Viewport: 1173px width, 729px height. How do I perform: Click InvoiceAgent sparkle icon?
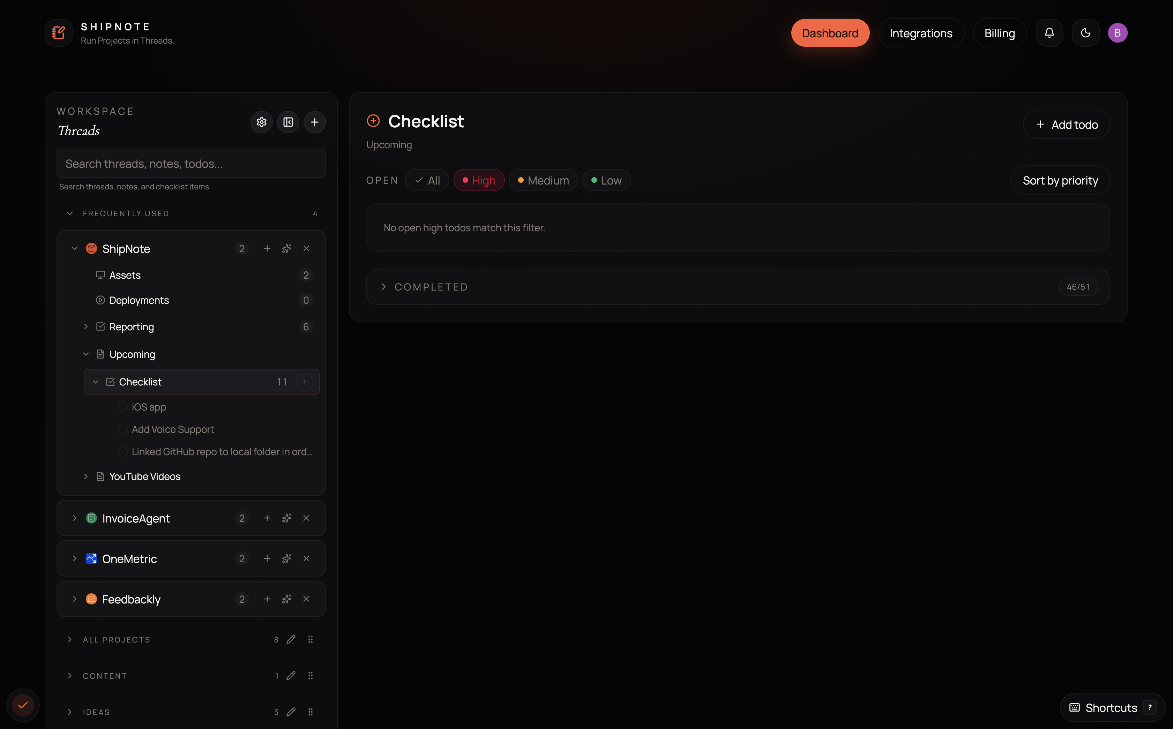(x=287, y=518)
